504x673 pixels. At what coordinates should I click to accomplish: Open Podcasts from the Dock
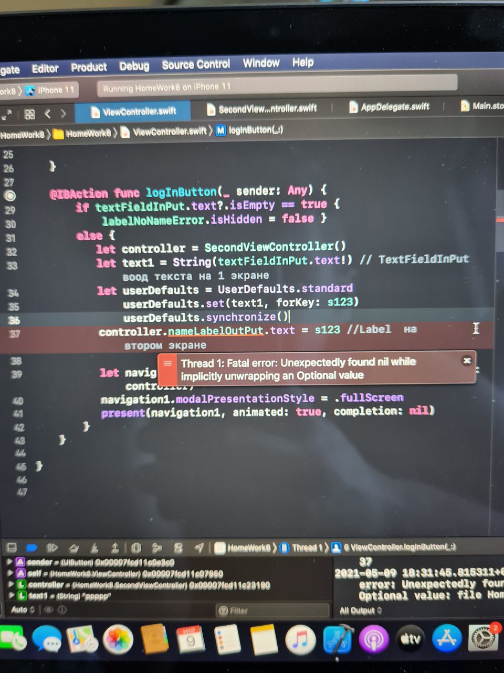[x=374, y=639]
